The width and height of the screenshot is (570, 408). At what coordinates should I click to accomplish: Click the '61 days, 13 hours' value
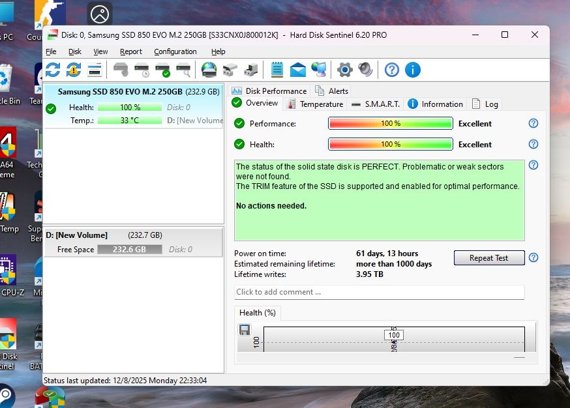[x=387, y=254]
